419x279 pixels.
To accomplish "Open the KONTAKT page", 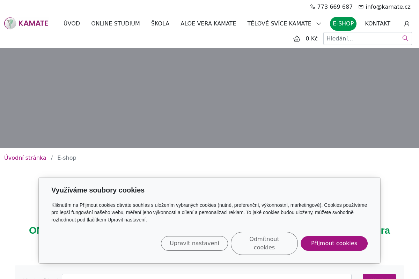I will 377,24.
